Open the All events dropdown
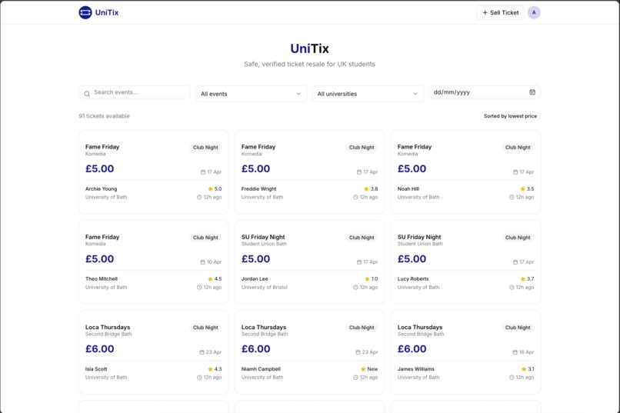This screenshot has height=413, width=620. point(251,94)
